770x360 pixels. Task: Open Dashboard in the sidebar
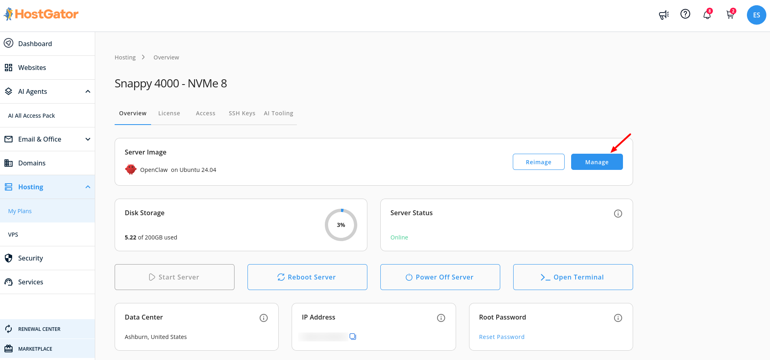pos(47,44)
